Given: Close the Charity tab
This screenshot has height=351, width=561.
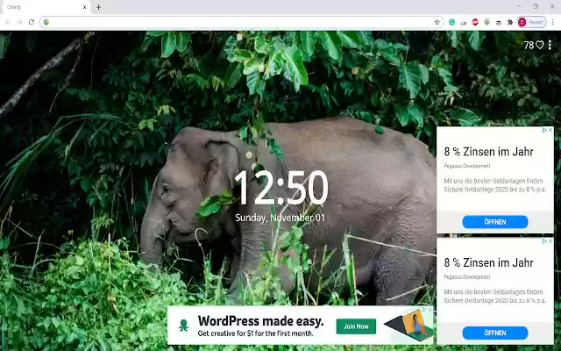Looking at the screenshot, I should coord(84,7).
